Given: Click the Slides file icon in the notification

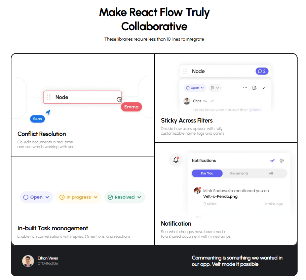Looking at the screenshot, I should [x=204, y=204].
